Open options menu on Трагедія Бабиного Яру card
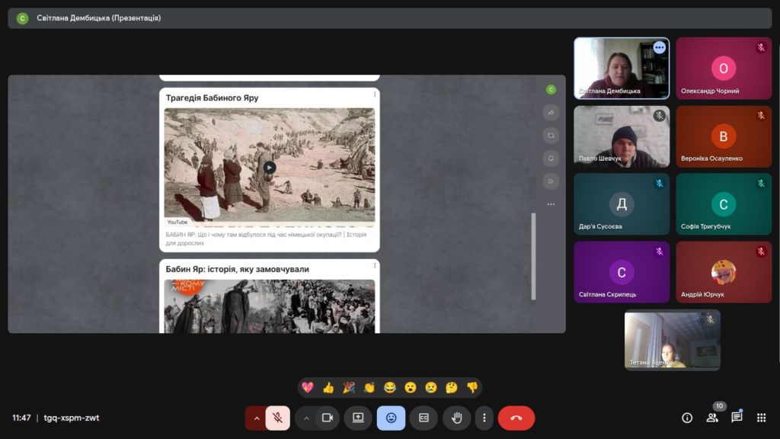 pos(375,95)
